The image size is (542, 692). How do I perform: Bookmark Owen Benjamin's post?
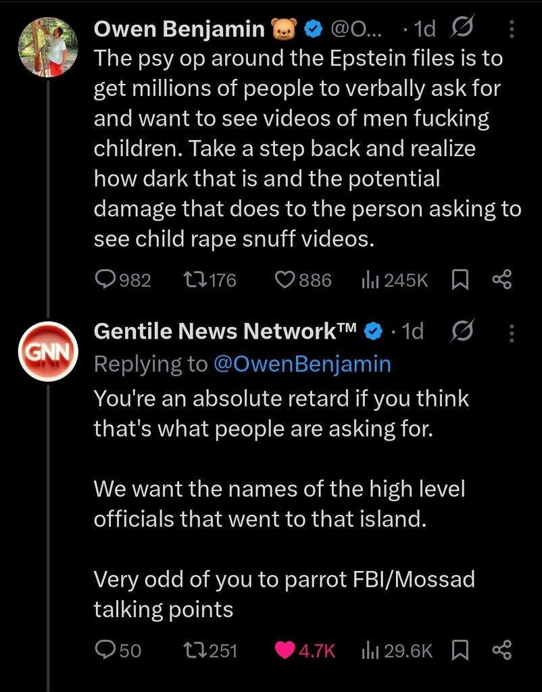460,280
